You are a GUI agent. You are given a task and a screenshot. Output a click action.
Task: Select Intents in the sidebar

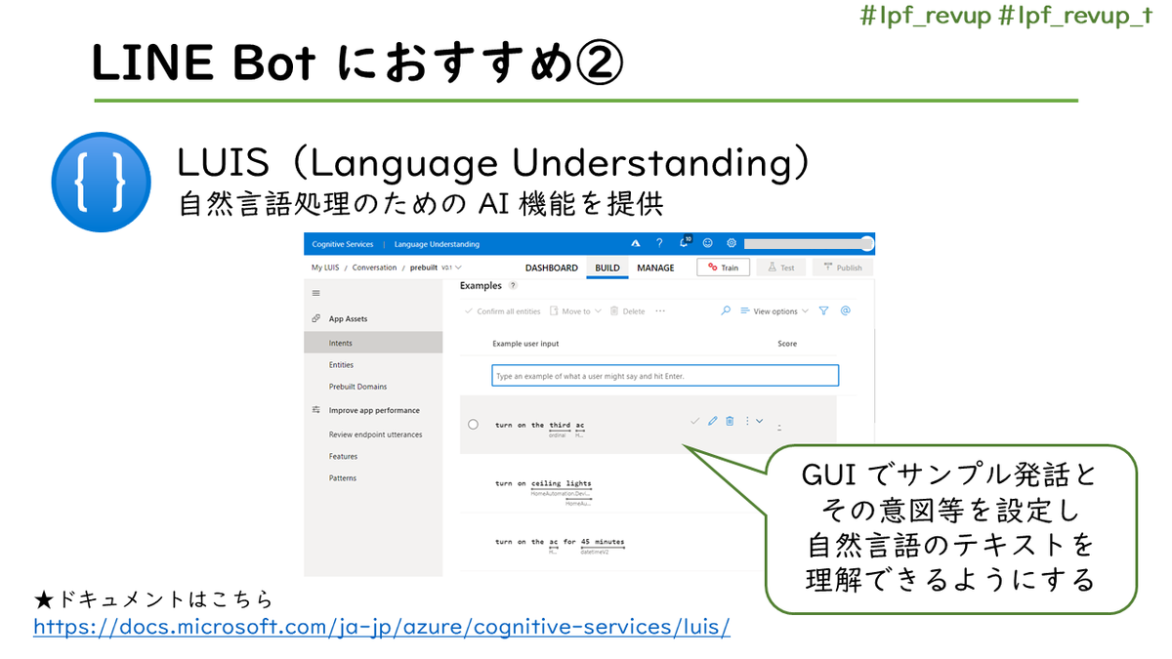373,343
